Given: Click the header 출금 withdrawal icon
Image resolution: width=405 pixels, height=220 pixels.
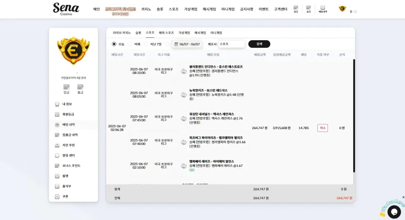Looking at the screenshot, I should pyautogui.click(x=308, y=9).
